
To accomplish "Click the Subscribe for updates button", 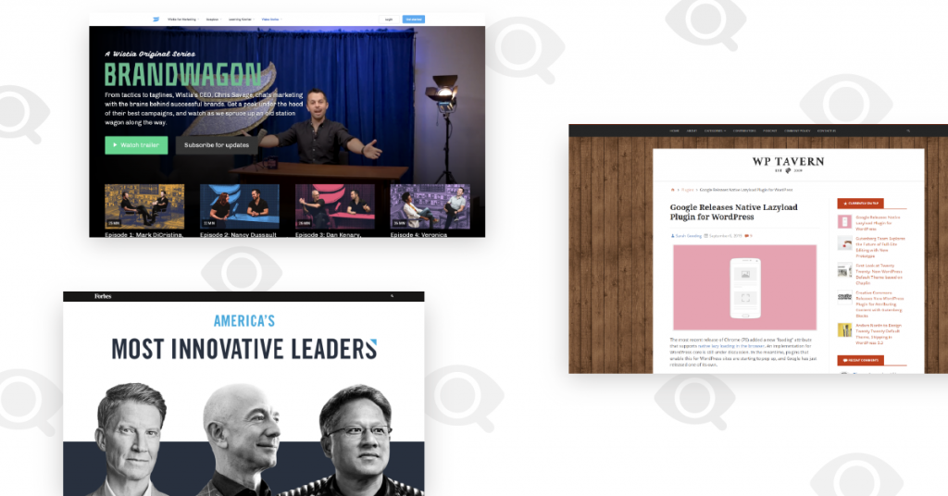I will [216, 145].
